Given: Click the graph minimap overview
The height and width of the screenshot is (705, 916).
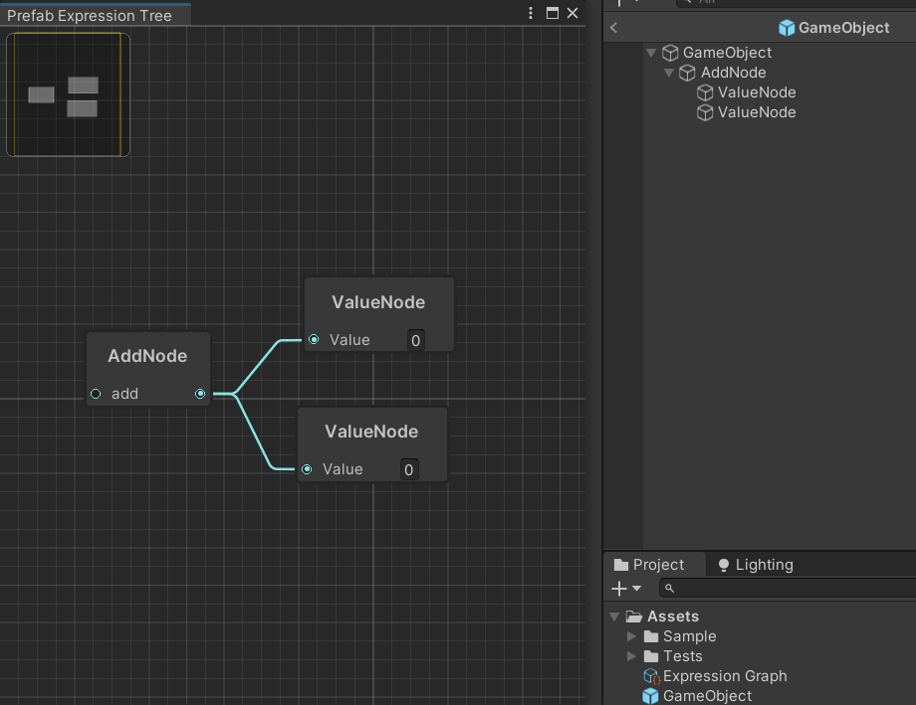Looking at the screenshot, I should coord(68,94).
